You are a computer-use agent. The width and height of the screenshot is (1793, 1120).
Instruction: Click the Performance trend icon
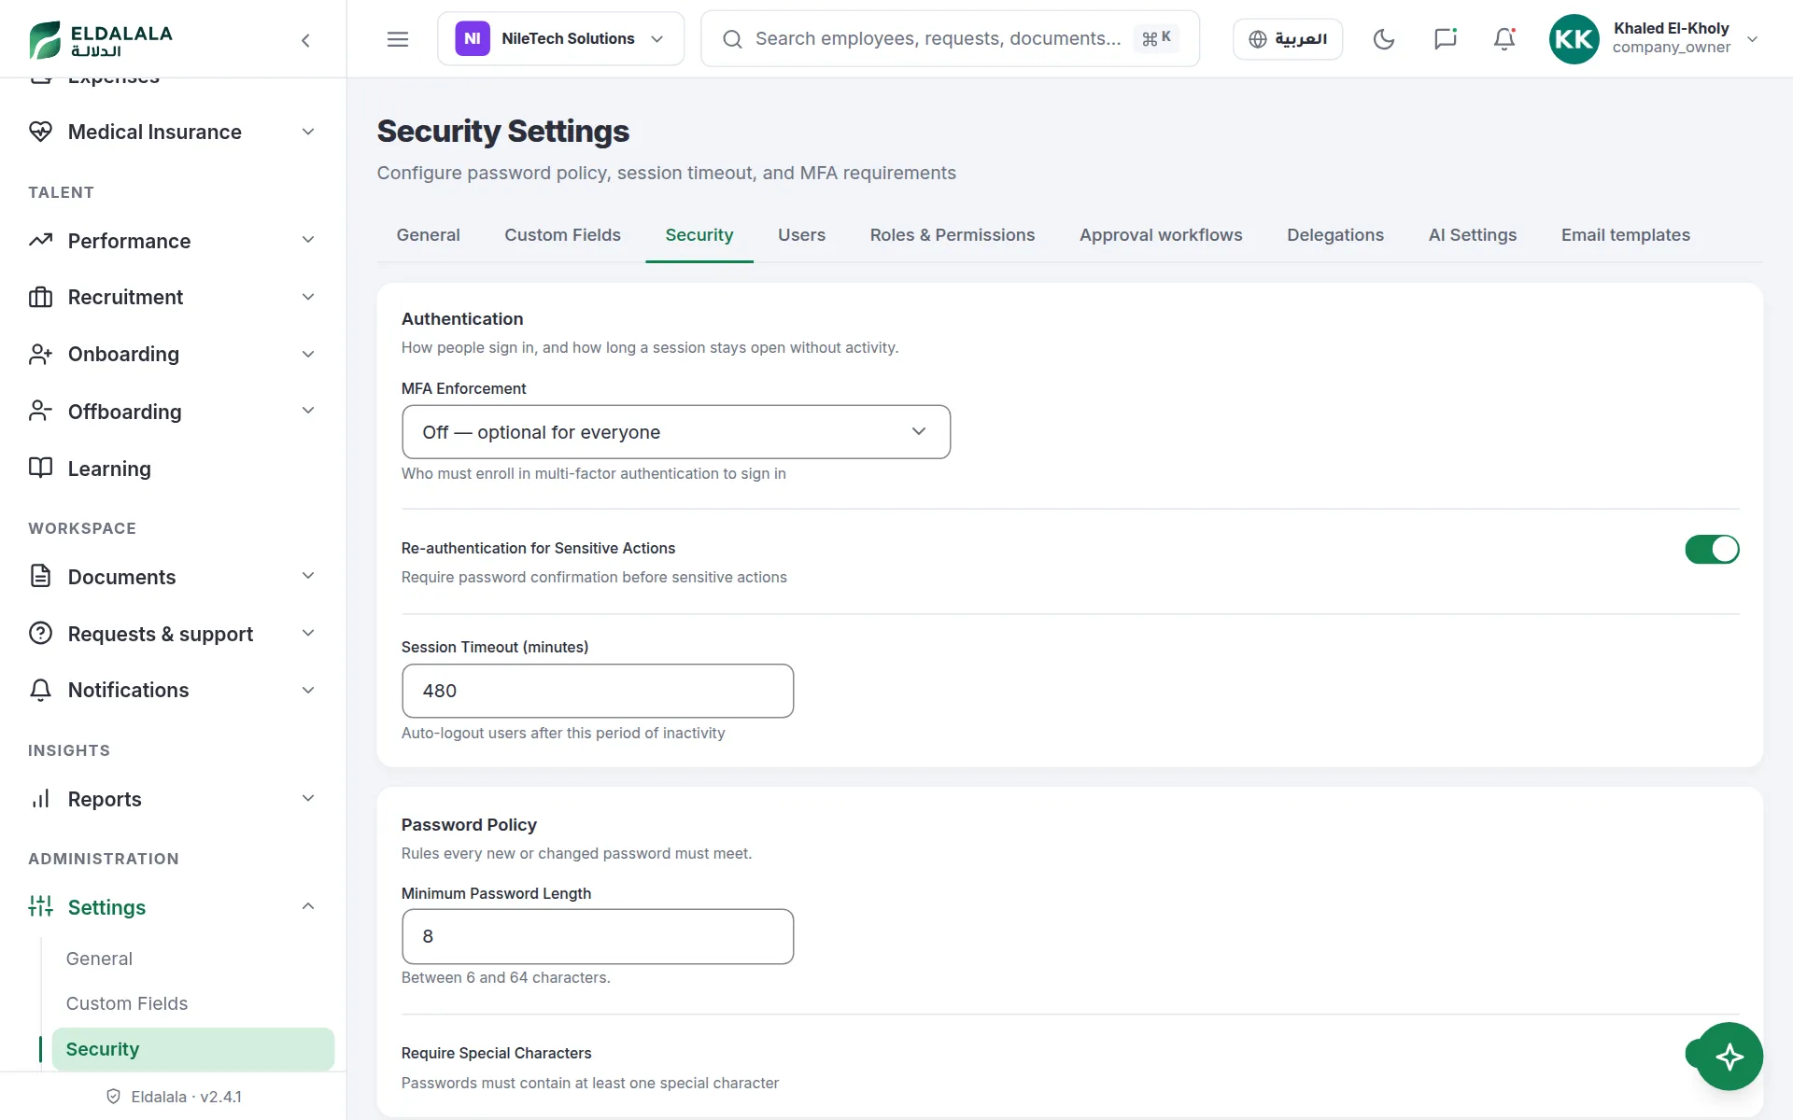(x=40, y=241)
